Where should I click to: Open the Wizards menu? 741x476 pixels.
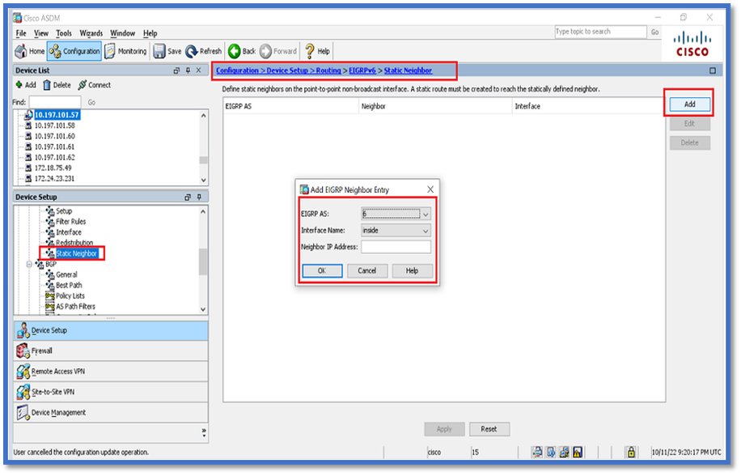[91, 33]
